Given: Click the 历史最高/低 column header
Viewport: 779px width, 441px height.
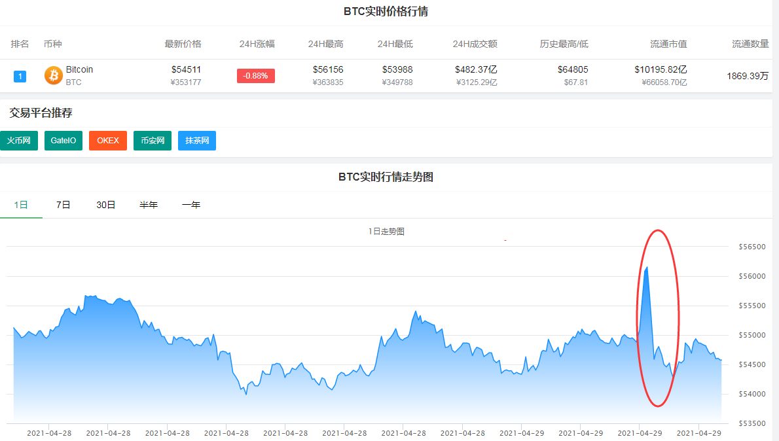Looking at the screenshot, I should pos(564,44).
